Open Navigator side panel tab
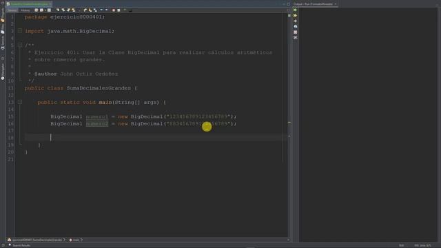The width and height of the screenshot is (441, 248). (x=3, y=72)
